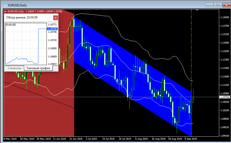
Task: Maximize the EURUSD,Daily chart window
Action: point(218,5)
